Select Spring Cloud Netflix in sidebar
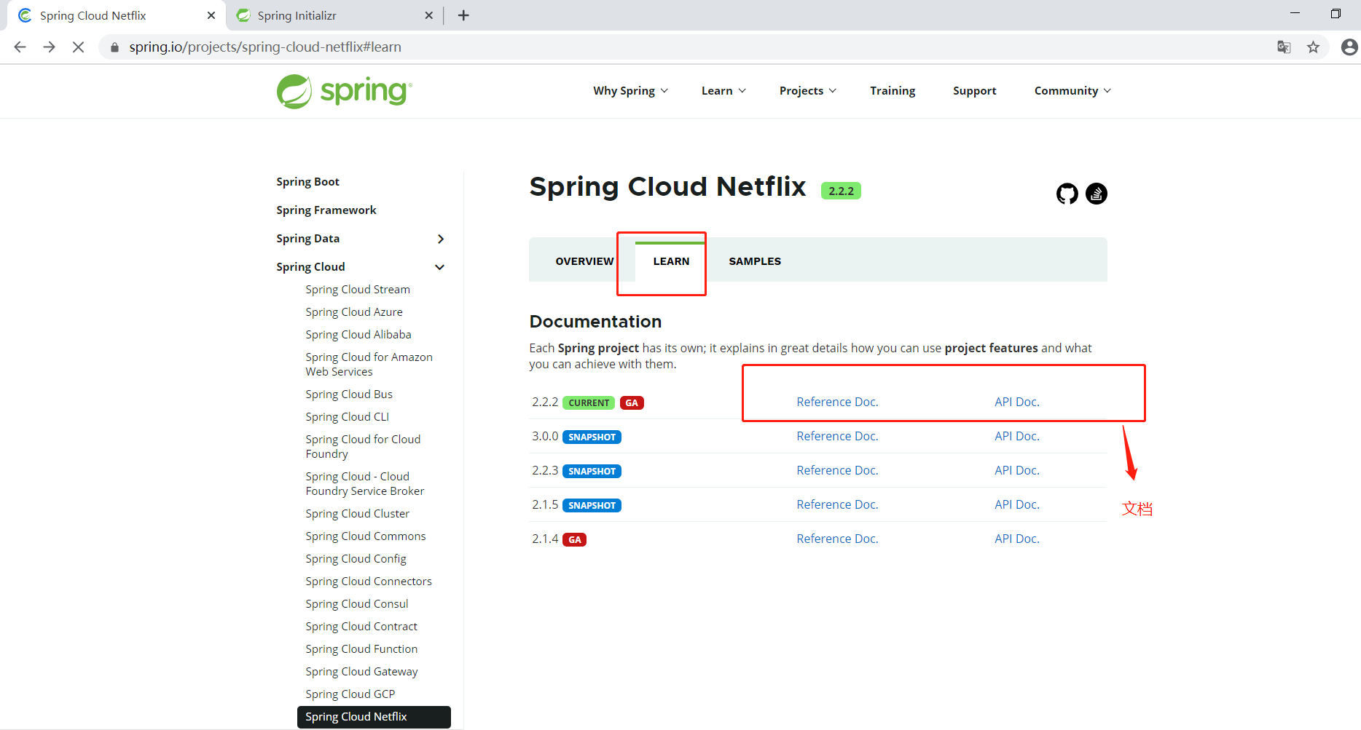Viewport: 1361px width, 730px height. point(374,717)
